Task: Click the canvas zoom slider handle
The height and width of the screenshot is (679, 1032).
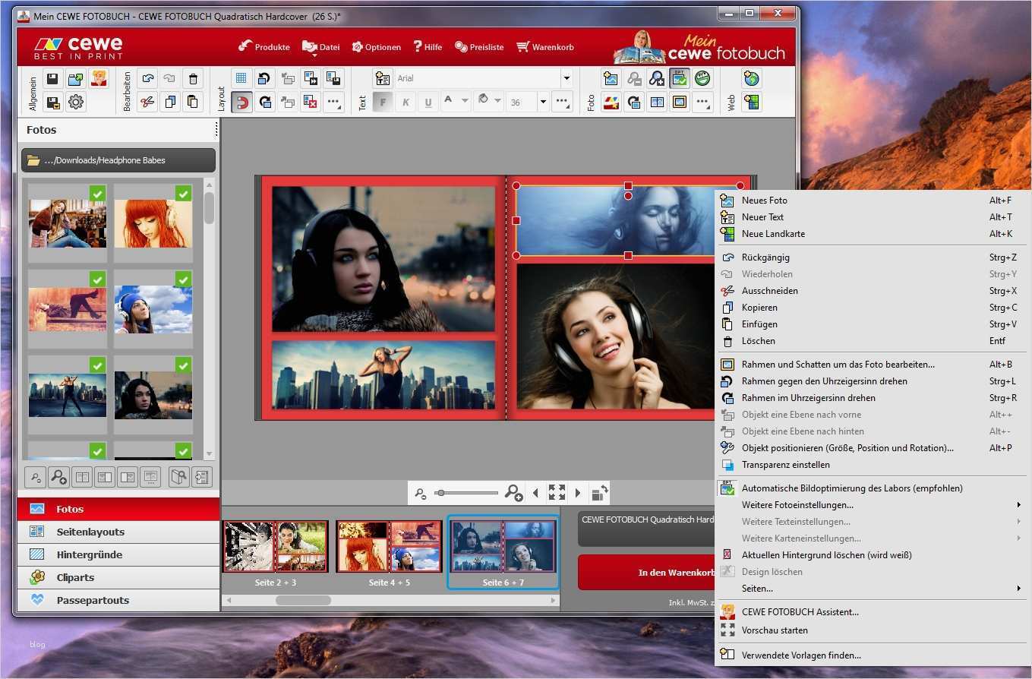Action: (x=440, y=493)
